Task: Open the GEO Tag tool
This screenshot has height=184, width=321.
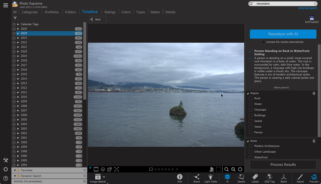Action: pyautogui.click(x=269, y=178)
